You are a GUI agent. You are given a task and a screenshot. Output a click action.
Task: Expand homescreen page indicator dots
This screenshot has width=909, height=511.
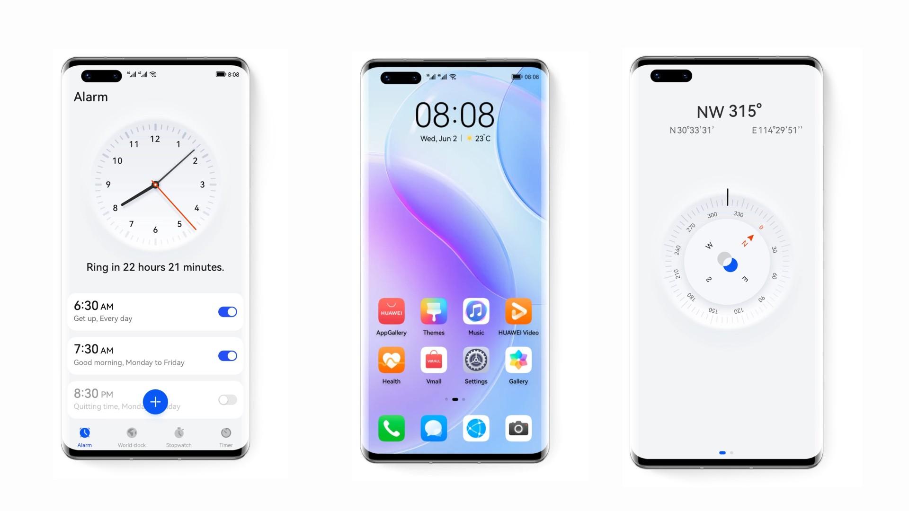click(454, 399)
